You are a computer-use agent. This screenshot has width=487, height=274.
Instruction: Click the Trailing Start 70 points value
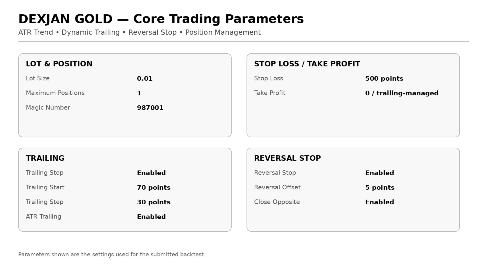[154, 188]
